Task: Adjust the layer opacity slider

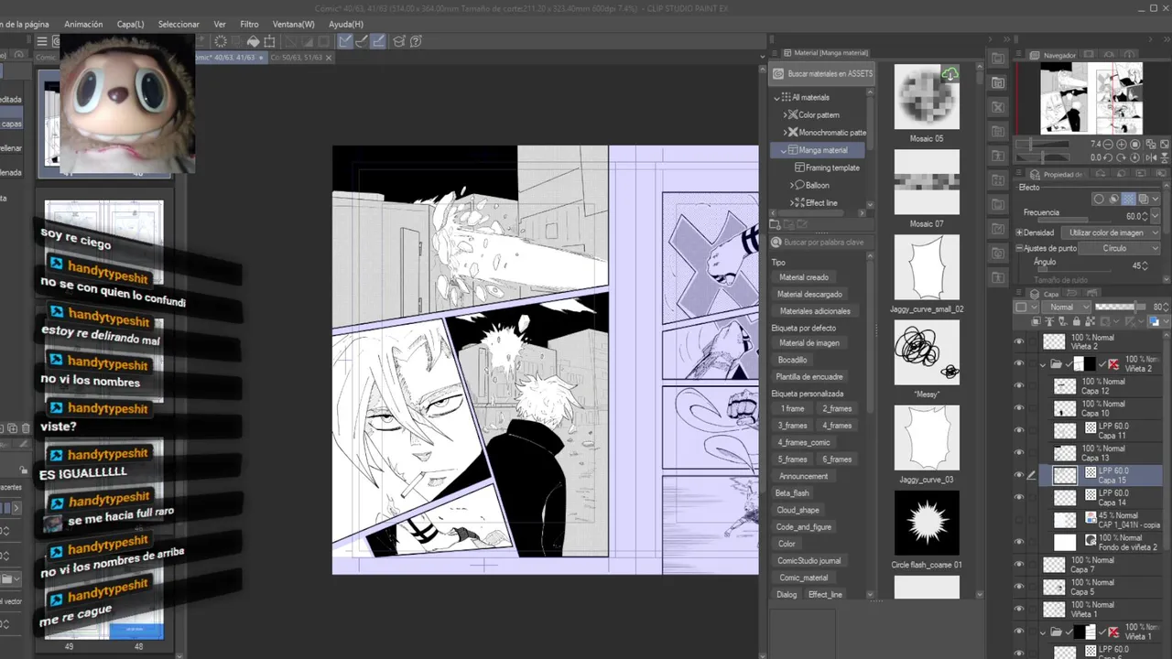Action: (x=1121, y=308)
